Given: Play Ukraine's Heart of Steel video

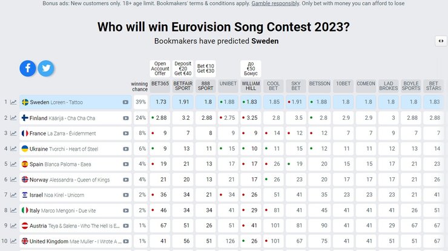Looking at the screenshot, I should pyautogui.click(x=125, y=149).
